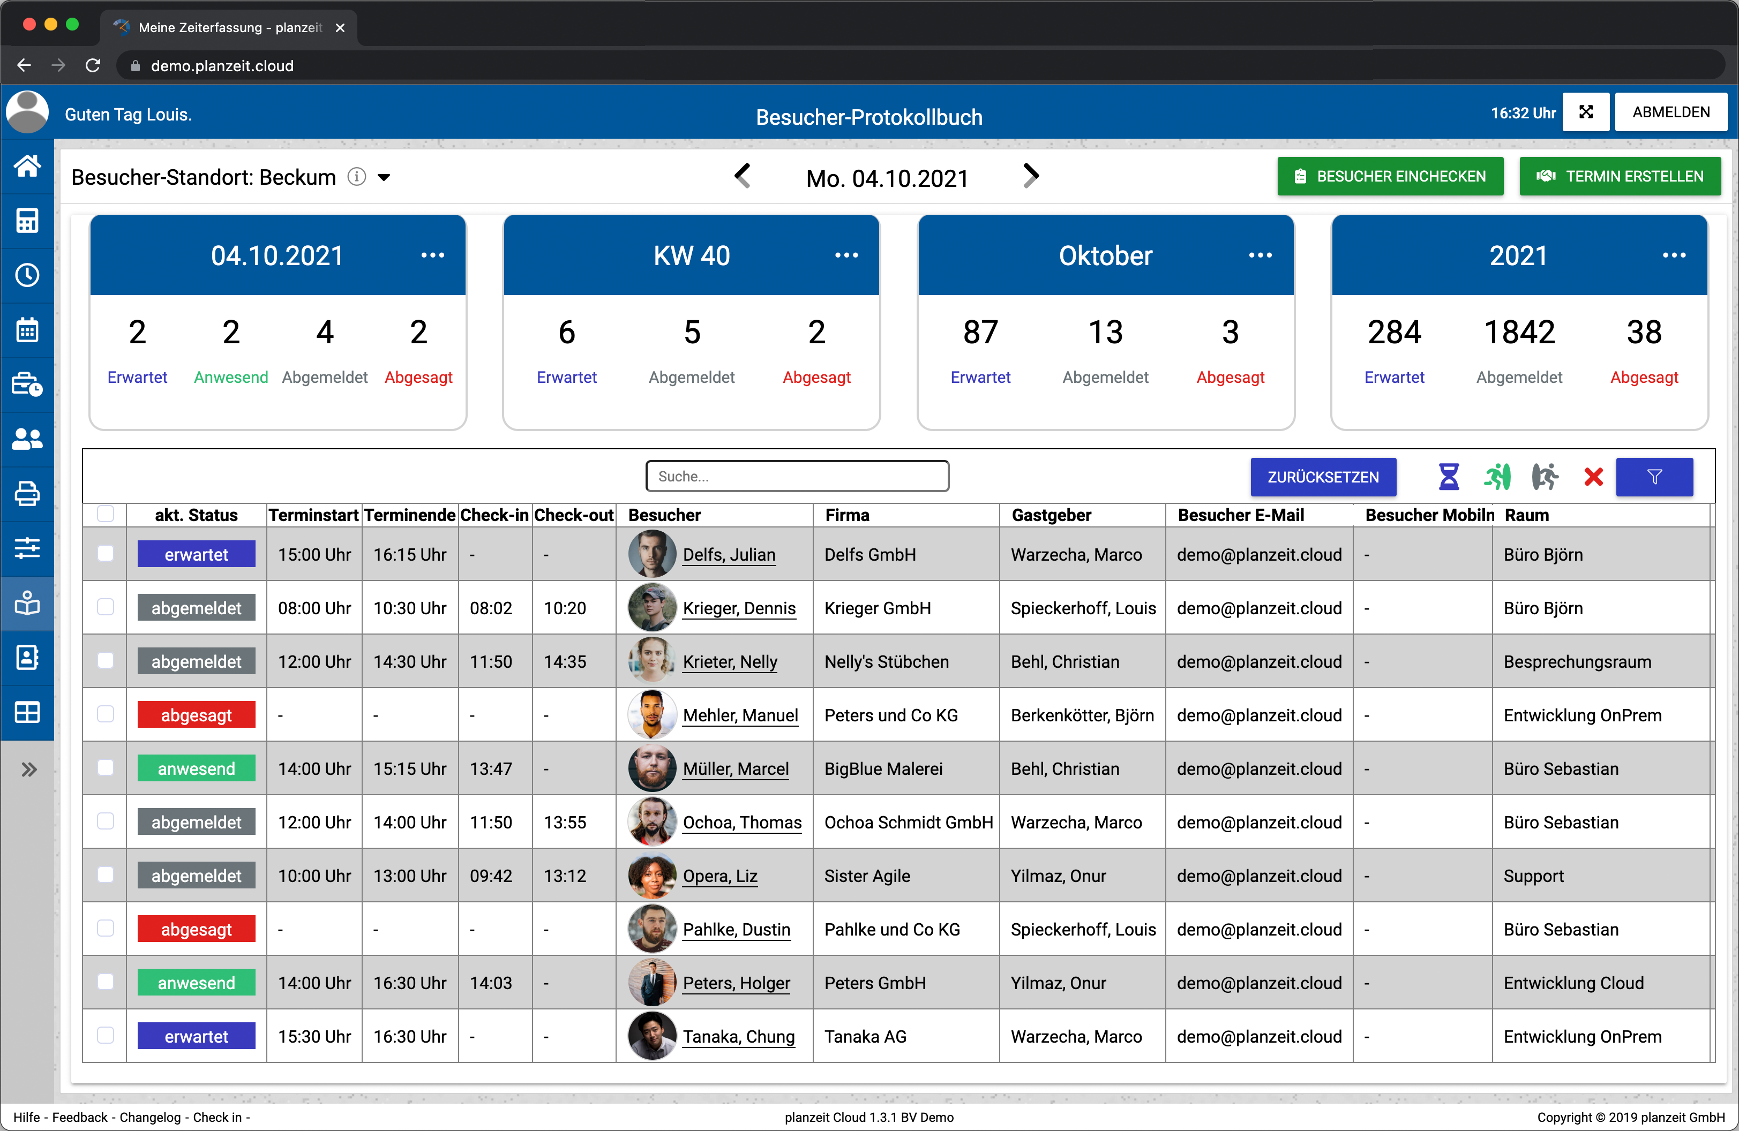The height and width of the screenshot is (1131, 1739).
Task: Expand the sidebar with double chevron
Action: (28, 770)
